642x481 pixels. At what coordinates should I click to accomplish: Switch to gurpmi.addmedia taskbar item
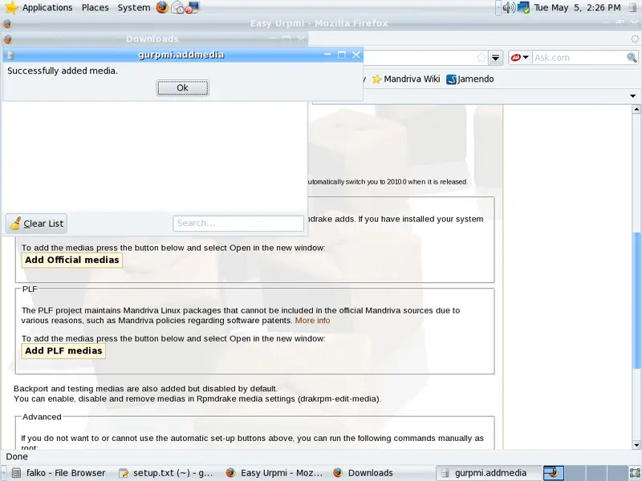click(x=490, y=473)
